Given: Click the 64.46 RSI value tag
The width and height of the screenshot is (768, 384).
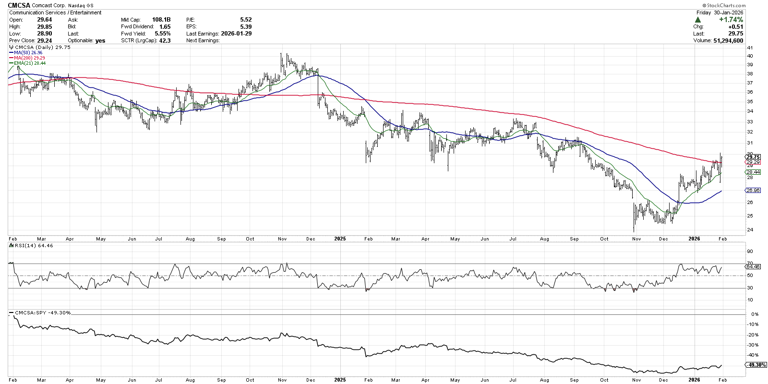Looking at the screenshot, I should coord(753,266).
